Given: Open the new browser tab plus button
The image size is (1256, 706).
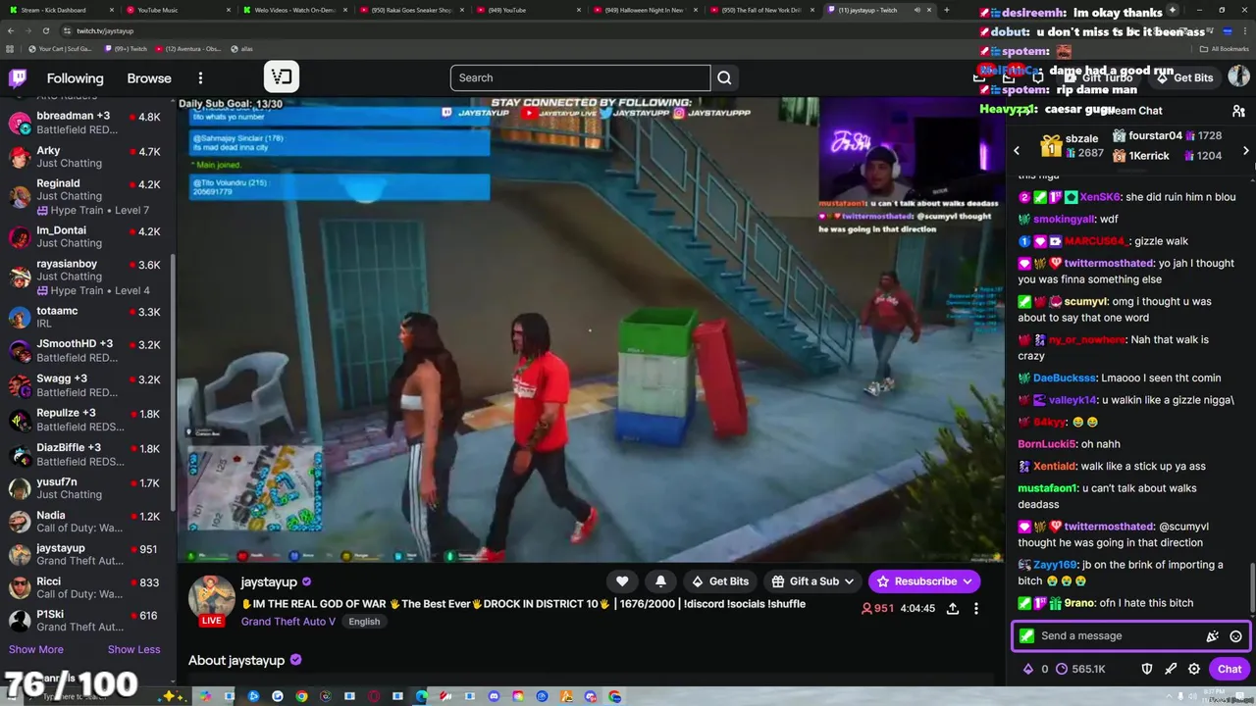Looking at the screenshot, I should (946, 10).
